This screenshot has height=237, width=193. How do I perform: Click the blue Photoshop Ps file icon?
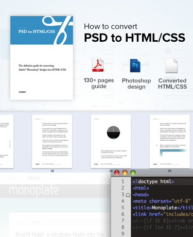[135, 65]
